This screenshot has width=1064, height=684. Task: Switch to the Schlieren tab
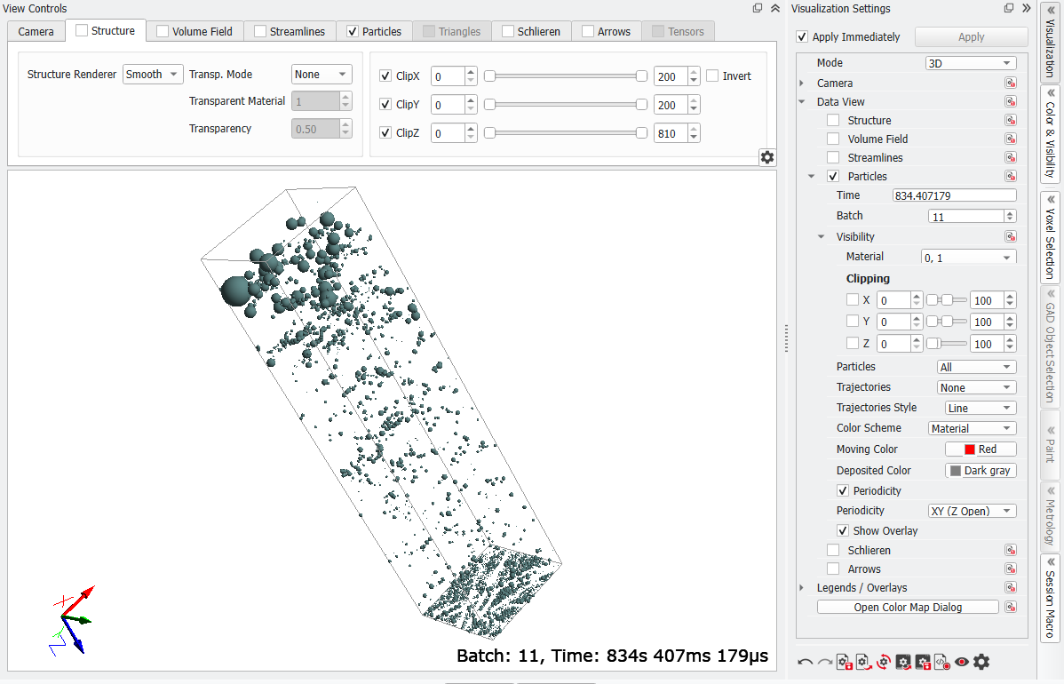532,31
